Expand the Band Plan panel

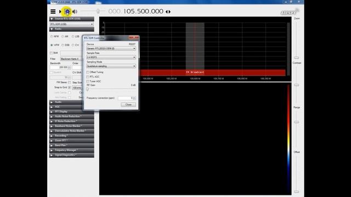coord(72,146)
